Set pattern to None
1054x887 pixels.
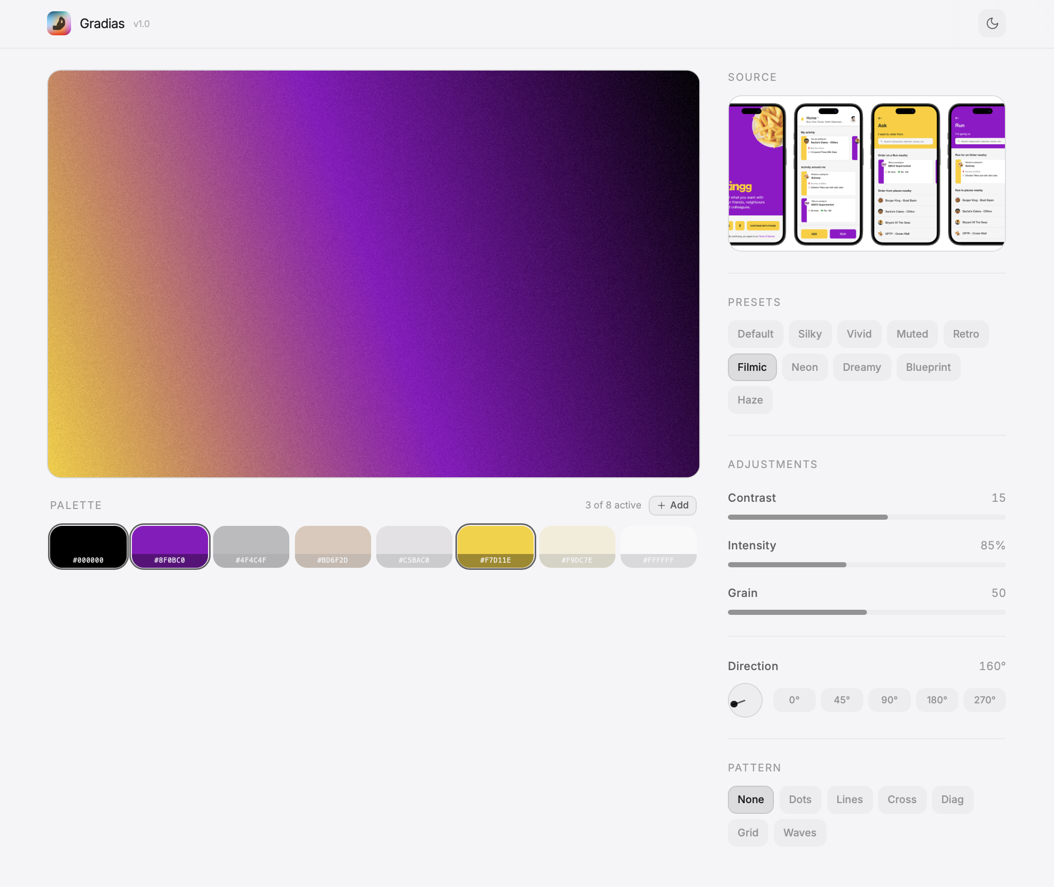pyautogui.click(x=750, y=800)
